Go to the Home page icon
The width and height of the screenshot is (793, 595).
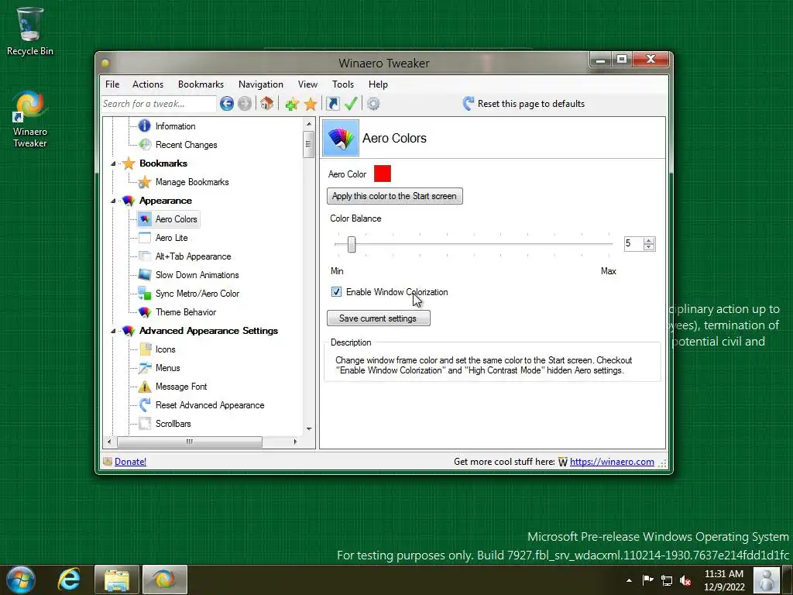point(266,104)
